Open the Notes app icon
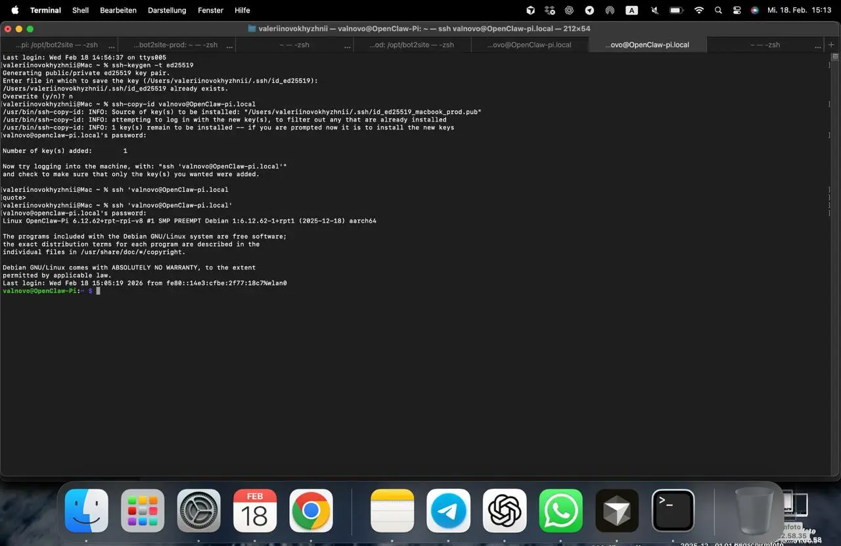Image resolution: width=841 pixels, height=546 pixels. [x=392, y=511]
